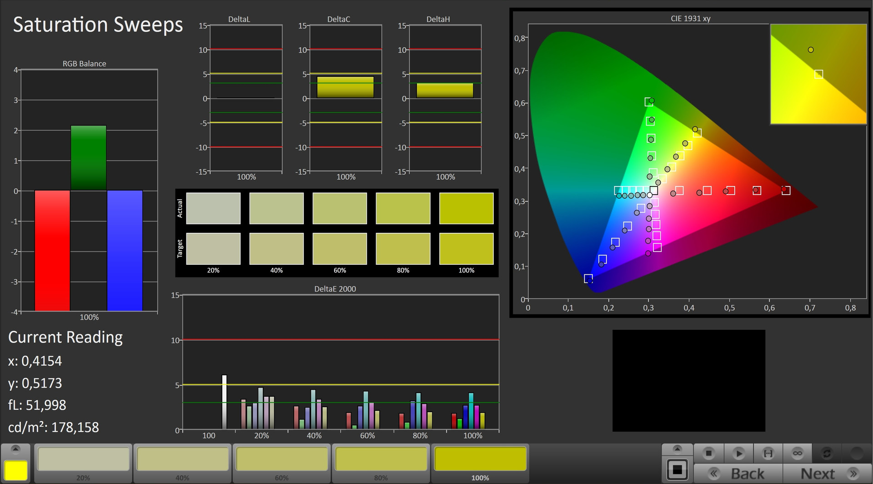Click the dimmed refresh arrows icon

tap(827, 453)
